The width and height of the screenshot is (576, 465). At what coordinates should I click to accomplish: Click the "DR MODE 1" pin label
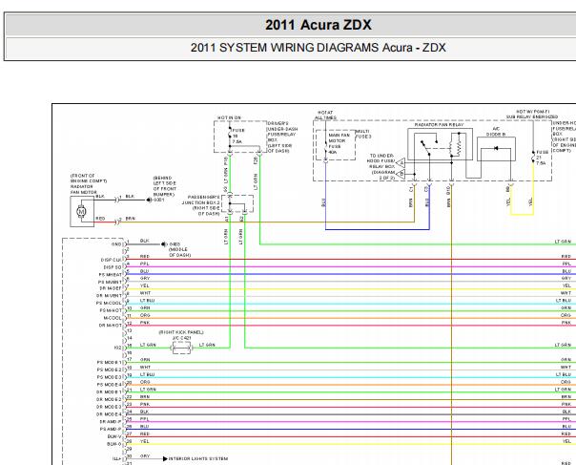coord(109,392)
